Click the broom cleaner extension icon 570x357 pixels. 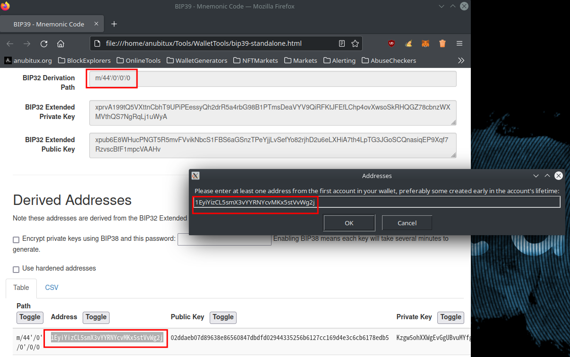coord(408,43)
